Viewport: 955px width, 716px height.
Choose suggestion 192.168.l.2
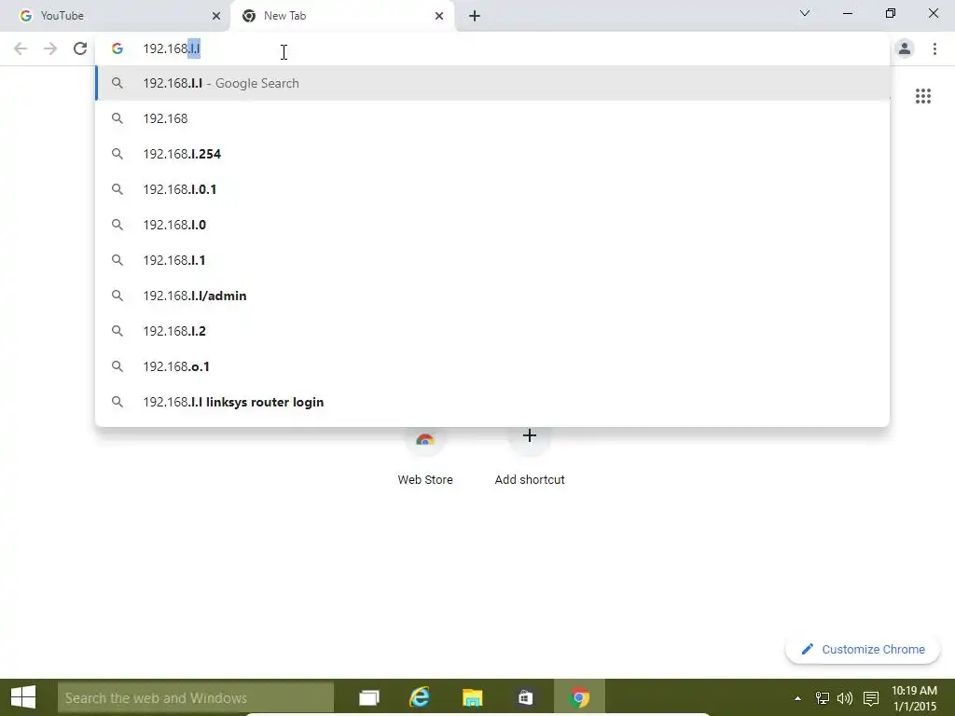492,331
